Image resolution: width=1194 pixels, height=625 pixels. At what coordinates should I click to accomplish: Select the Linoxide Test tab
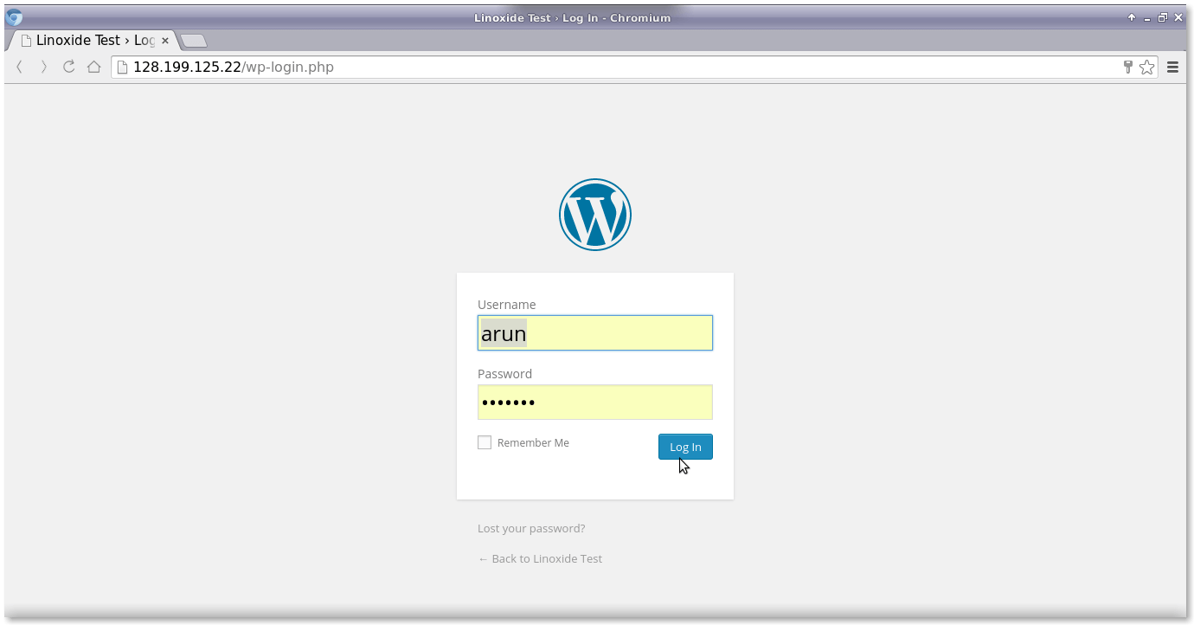pyautogui.click(x=87, y=40)
